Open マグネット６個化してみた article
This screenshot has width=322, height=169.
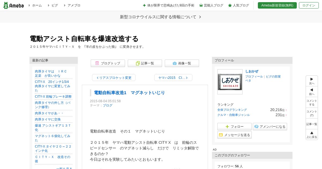(53, 138)
